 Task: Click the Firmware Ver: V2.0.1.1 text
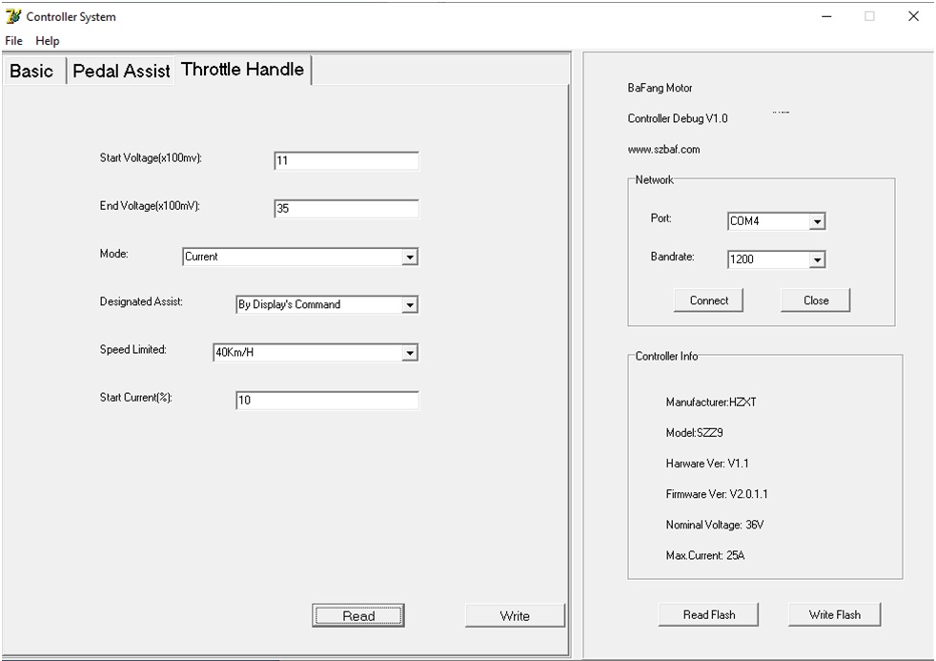(717, 494)
